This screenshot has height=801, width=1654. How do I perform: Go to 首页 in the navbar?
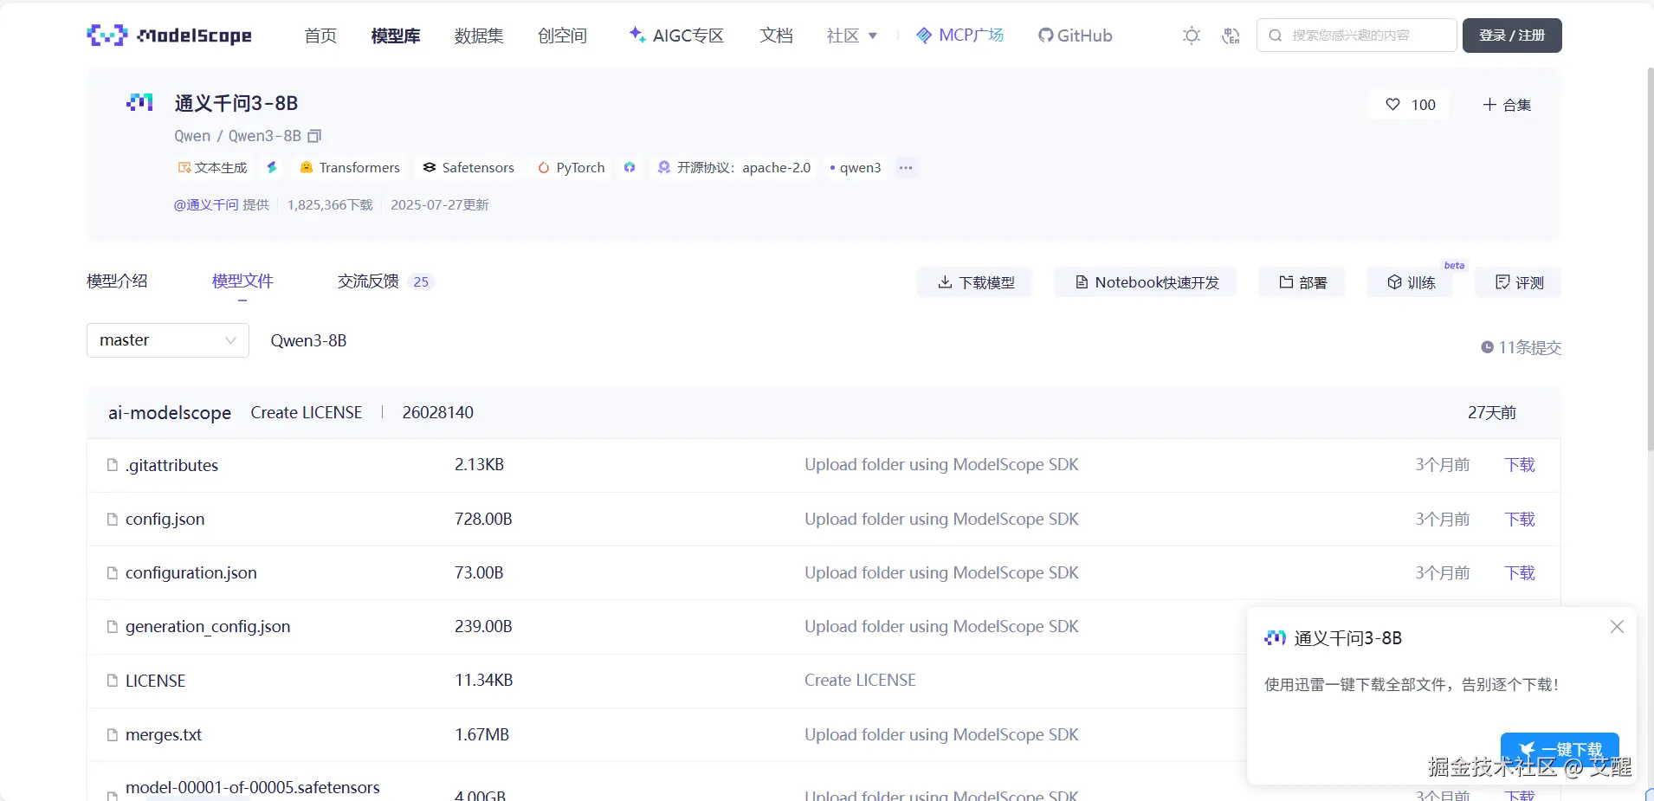320,36
